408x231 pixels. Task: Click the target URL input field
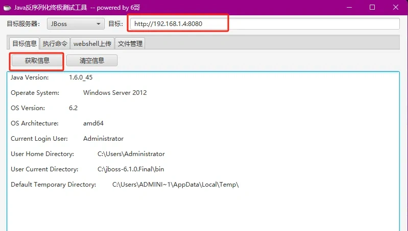265,23
